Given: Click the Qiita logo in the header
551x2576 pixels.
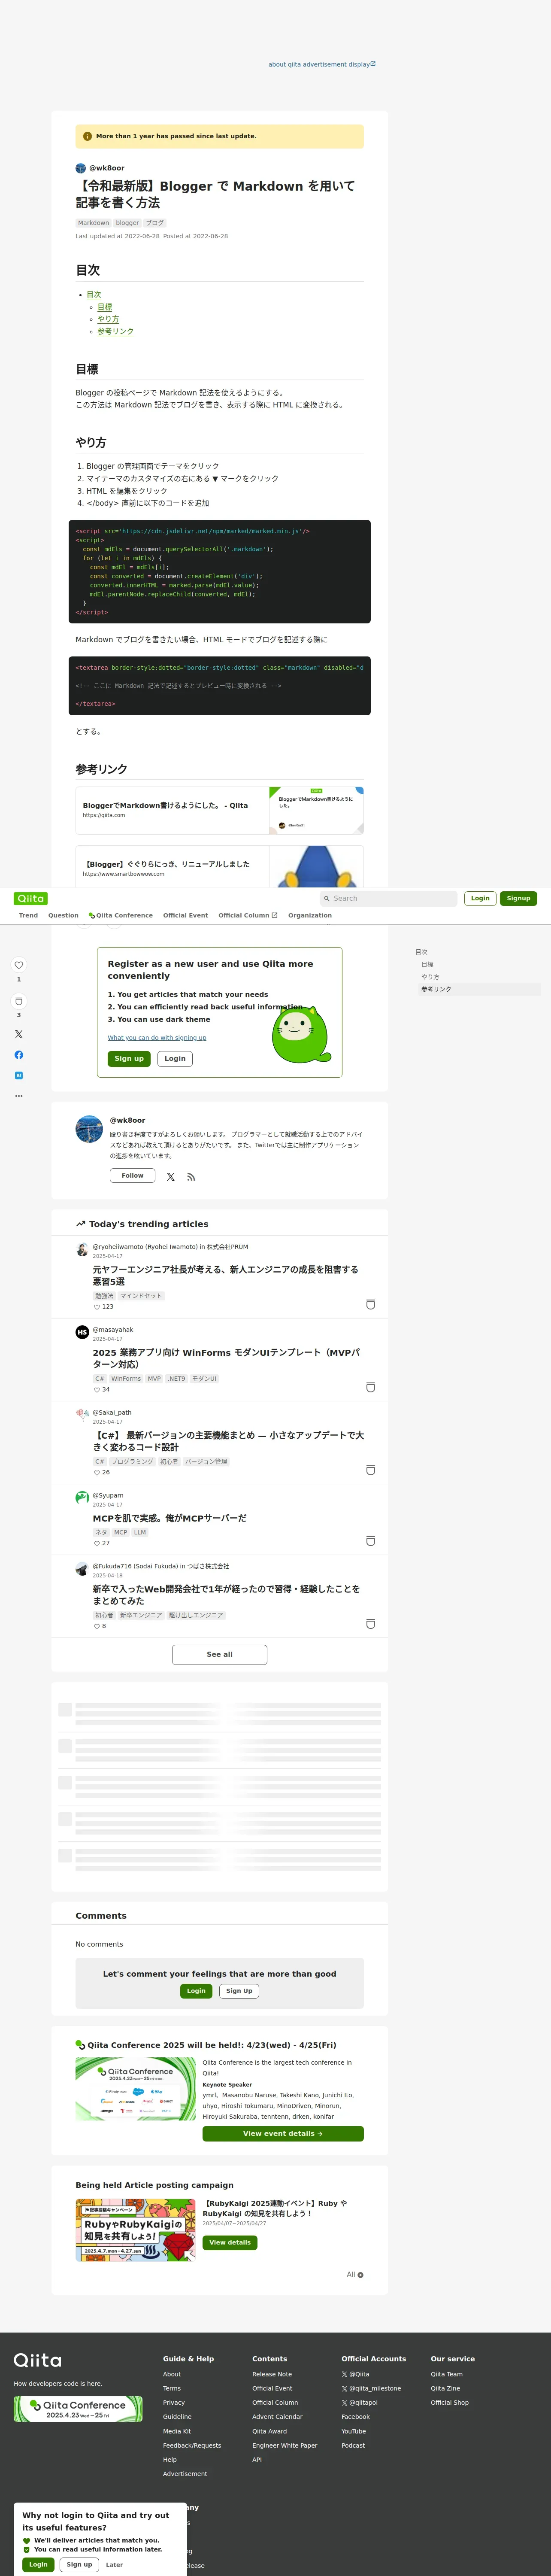Looking at the screenshot, I should coord(31,898).
